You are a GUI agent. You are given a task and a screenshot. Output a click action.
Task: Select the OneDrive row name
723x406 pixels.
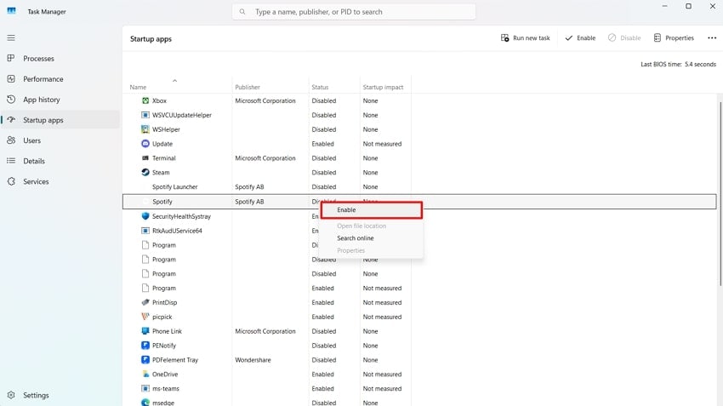(x=165, y=374)
